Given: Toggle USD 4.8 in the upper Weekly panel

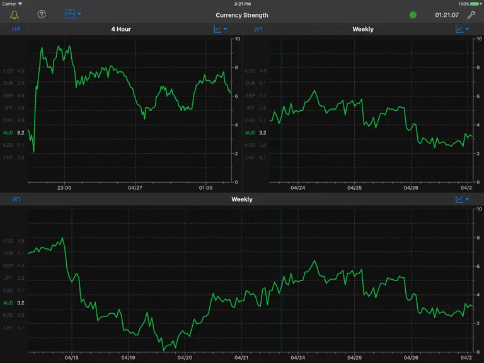Looking at the screenshot, I should click(256, 71).
